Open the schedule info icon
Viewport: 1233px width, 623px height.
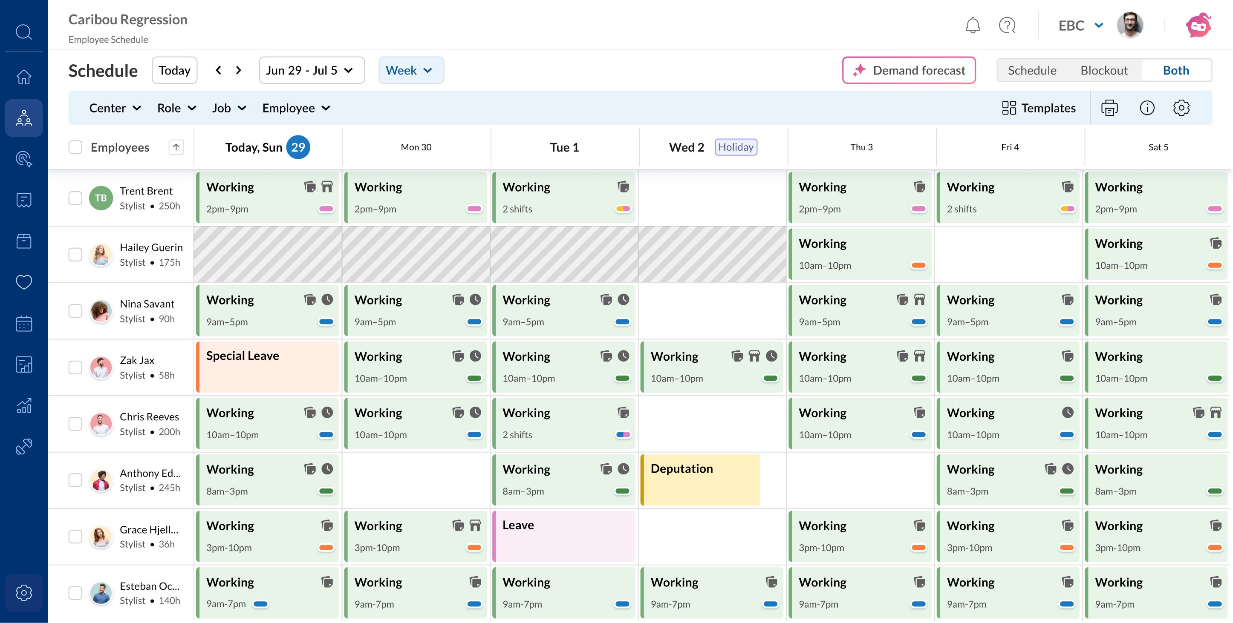point(1147,108)
